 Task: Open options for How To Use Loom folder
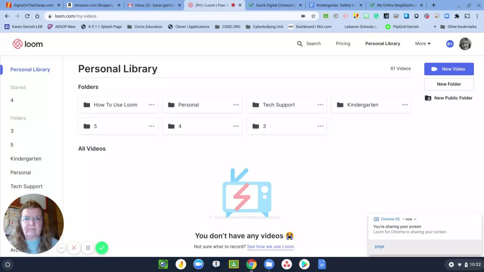(152, 105)
